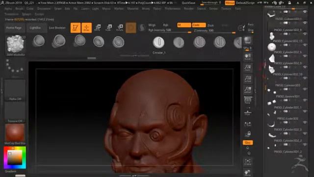Toggle Sculptris Pro mode icon

[142, 28]
